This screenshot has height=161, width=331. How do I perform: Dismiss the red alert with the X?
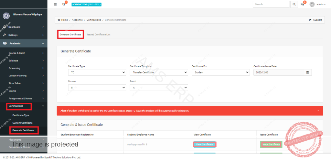click(318, 110)
